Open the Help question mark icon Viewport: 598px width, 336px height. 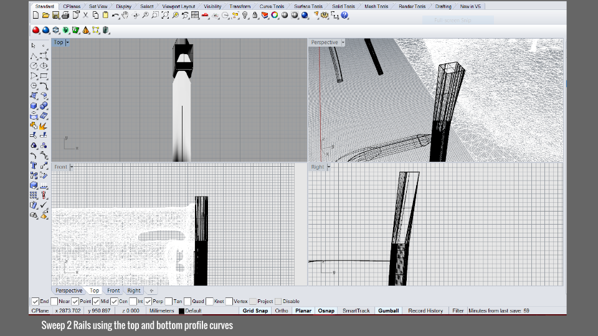tap(344, 15)
